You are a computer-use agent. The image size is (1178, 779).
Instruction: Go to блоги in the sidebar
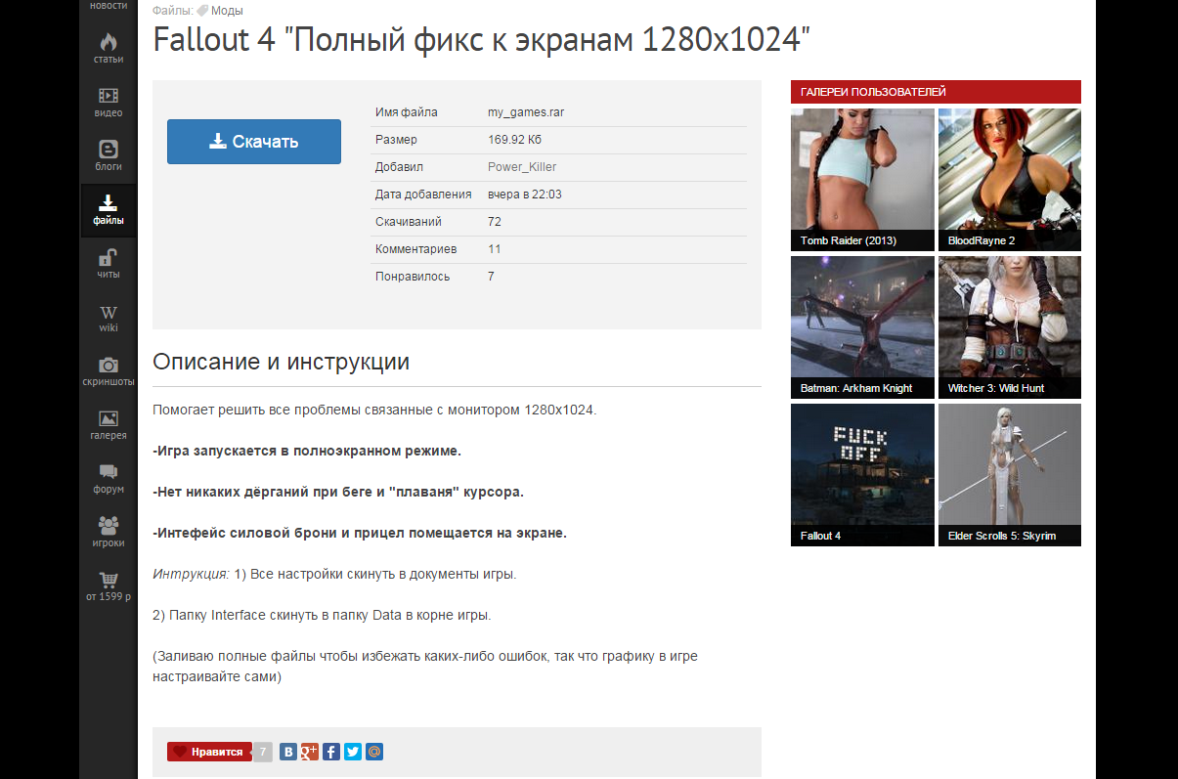pos(109,155)
